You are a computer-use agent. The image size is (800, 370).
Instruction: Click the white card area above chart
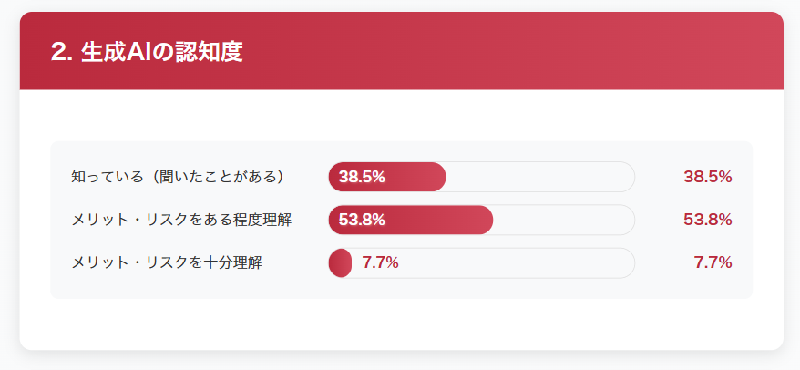point(402,116)
